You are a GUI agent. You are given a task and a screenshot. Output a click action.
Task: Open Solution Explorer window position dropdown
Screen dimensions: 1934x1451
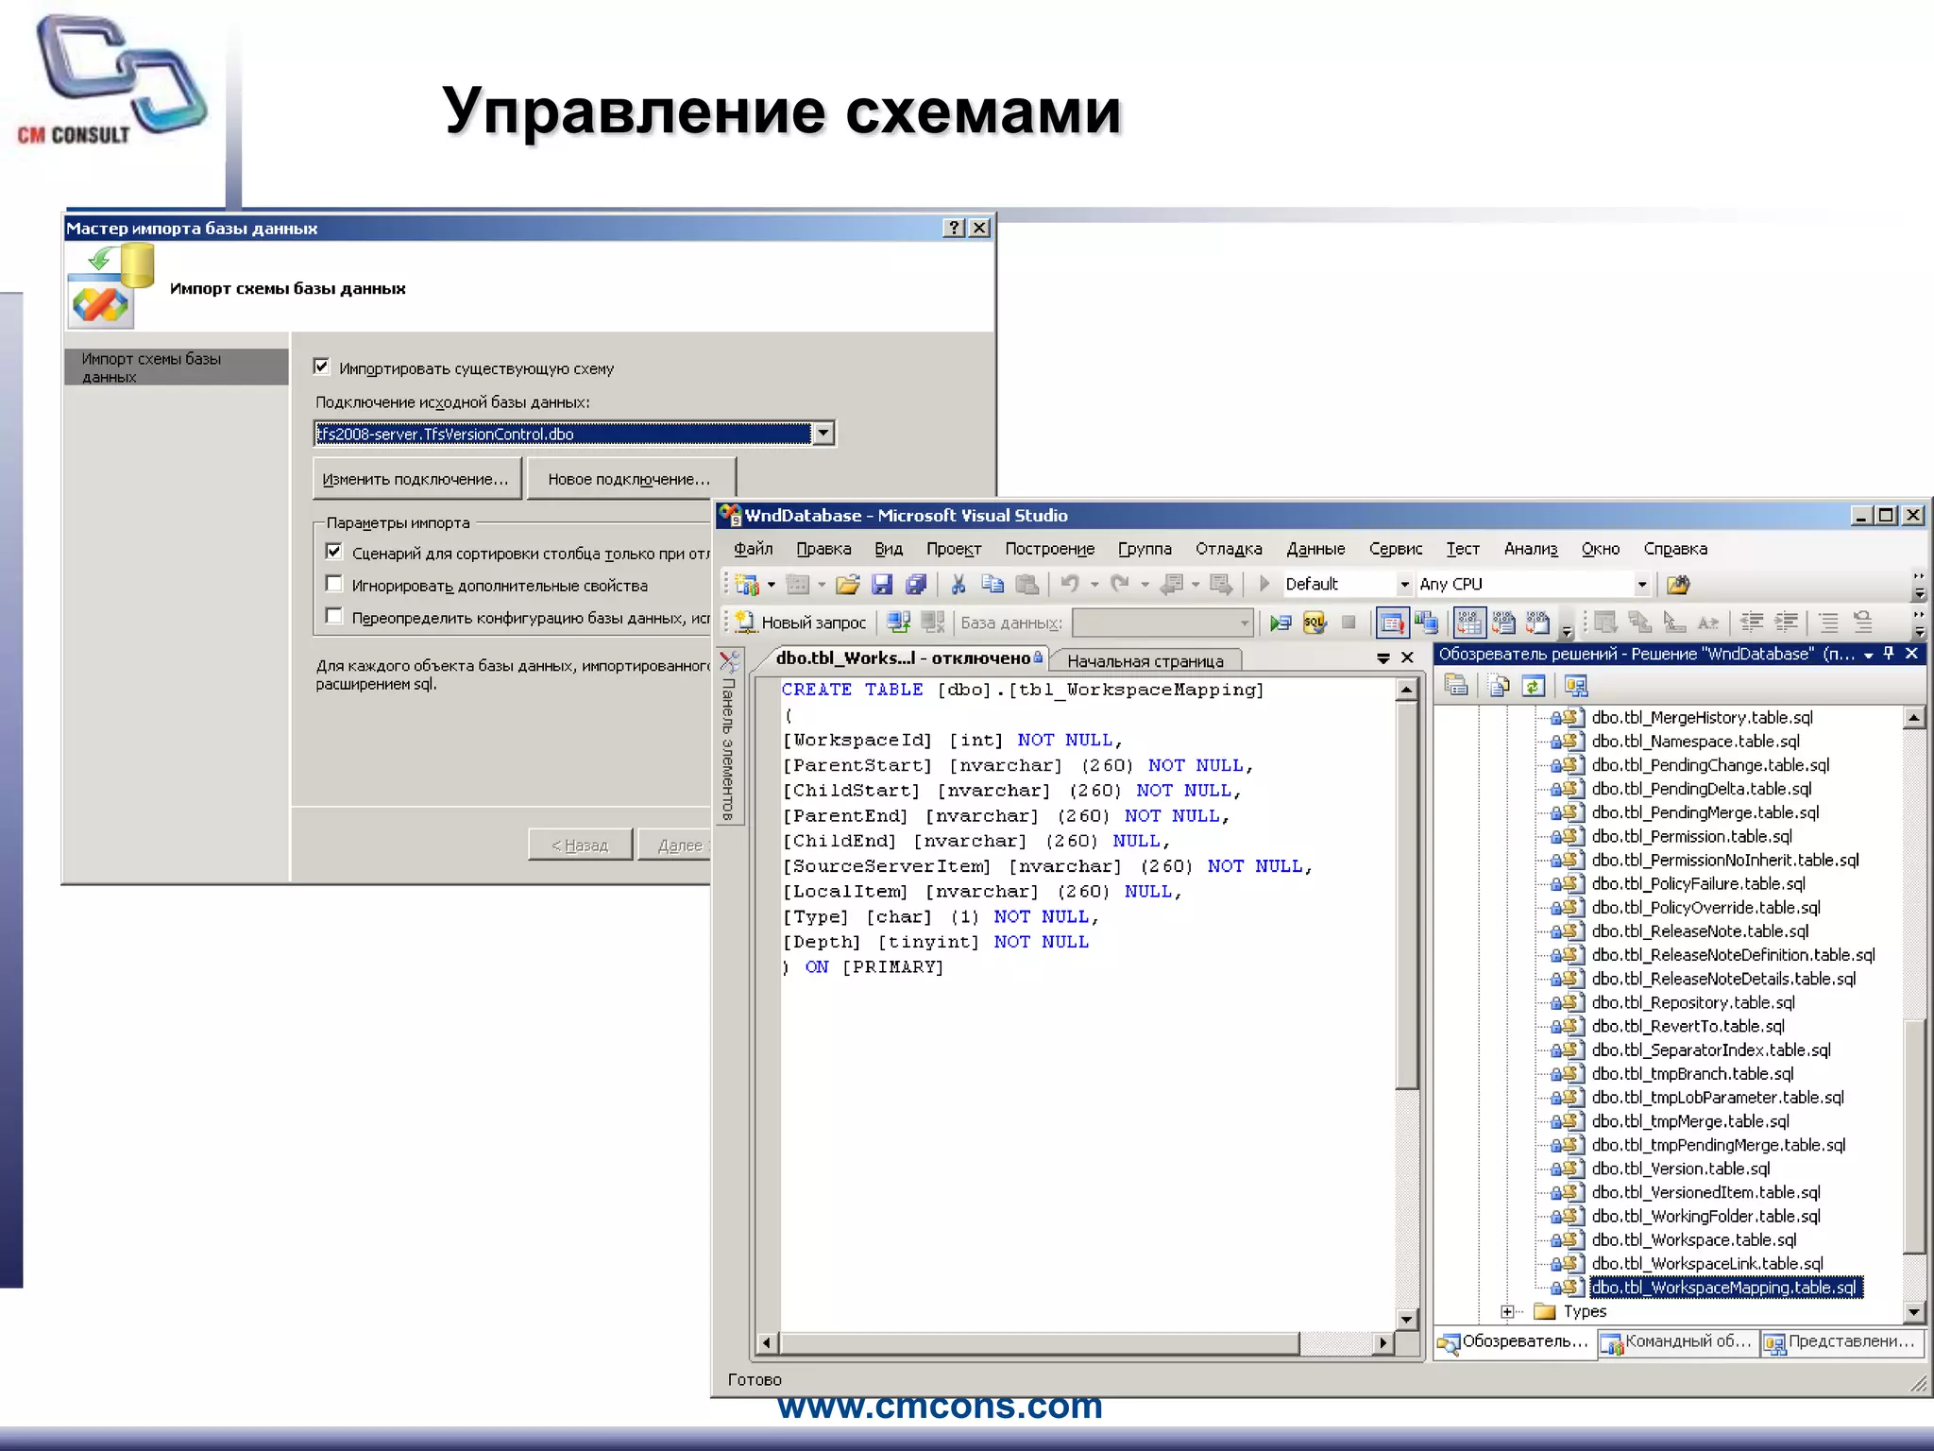click(1868, 655)
